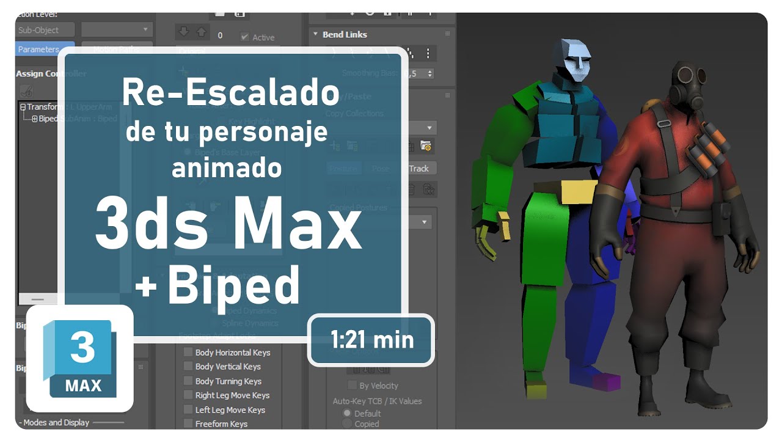Check Right Leg Move Keys
This screenshot has width=782, height=440.
[188, 395]
